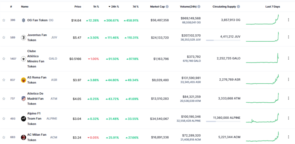Image resolution: width=295 pixels, height=144 pixels.
Task: Click the Juventus Fan Token logo icon
Action: coord(24,37)
